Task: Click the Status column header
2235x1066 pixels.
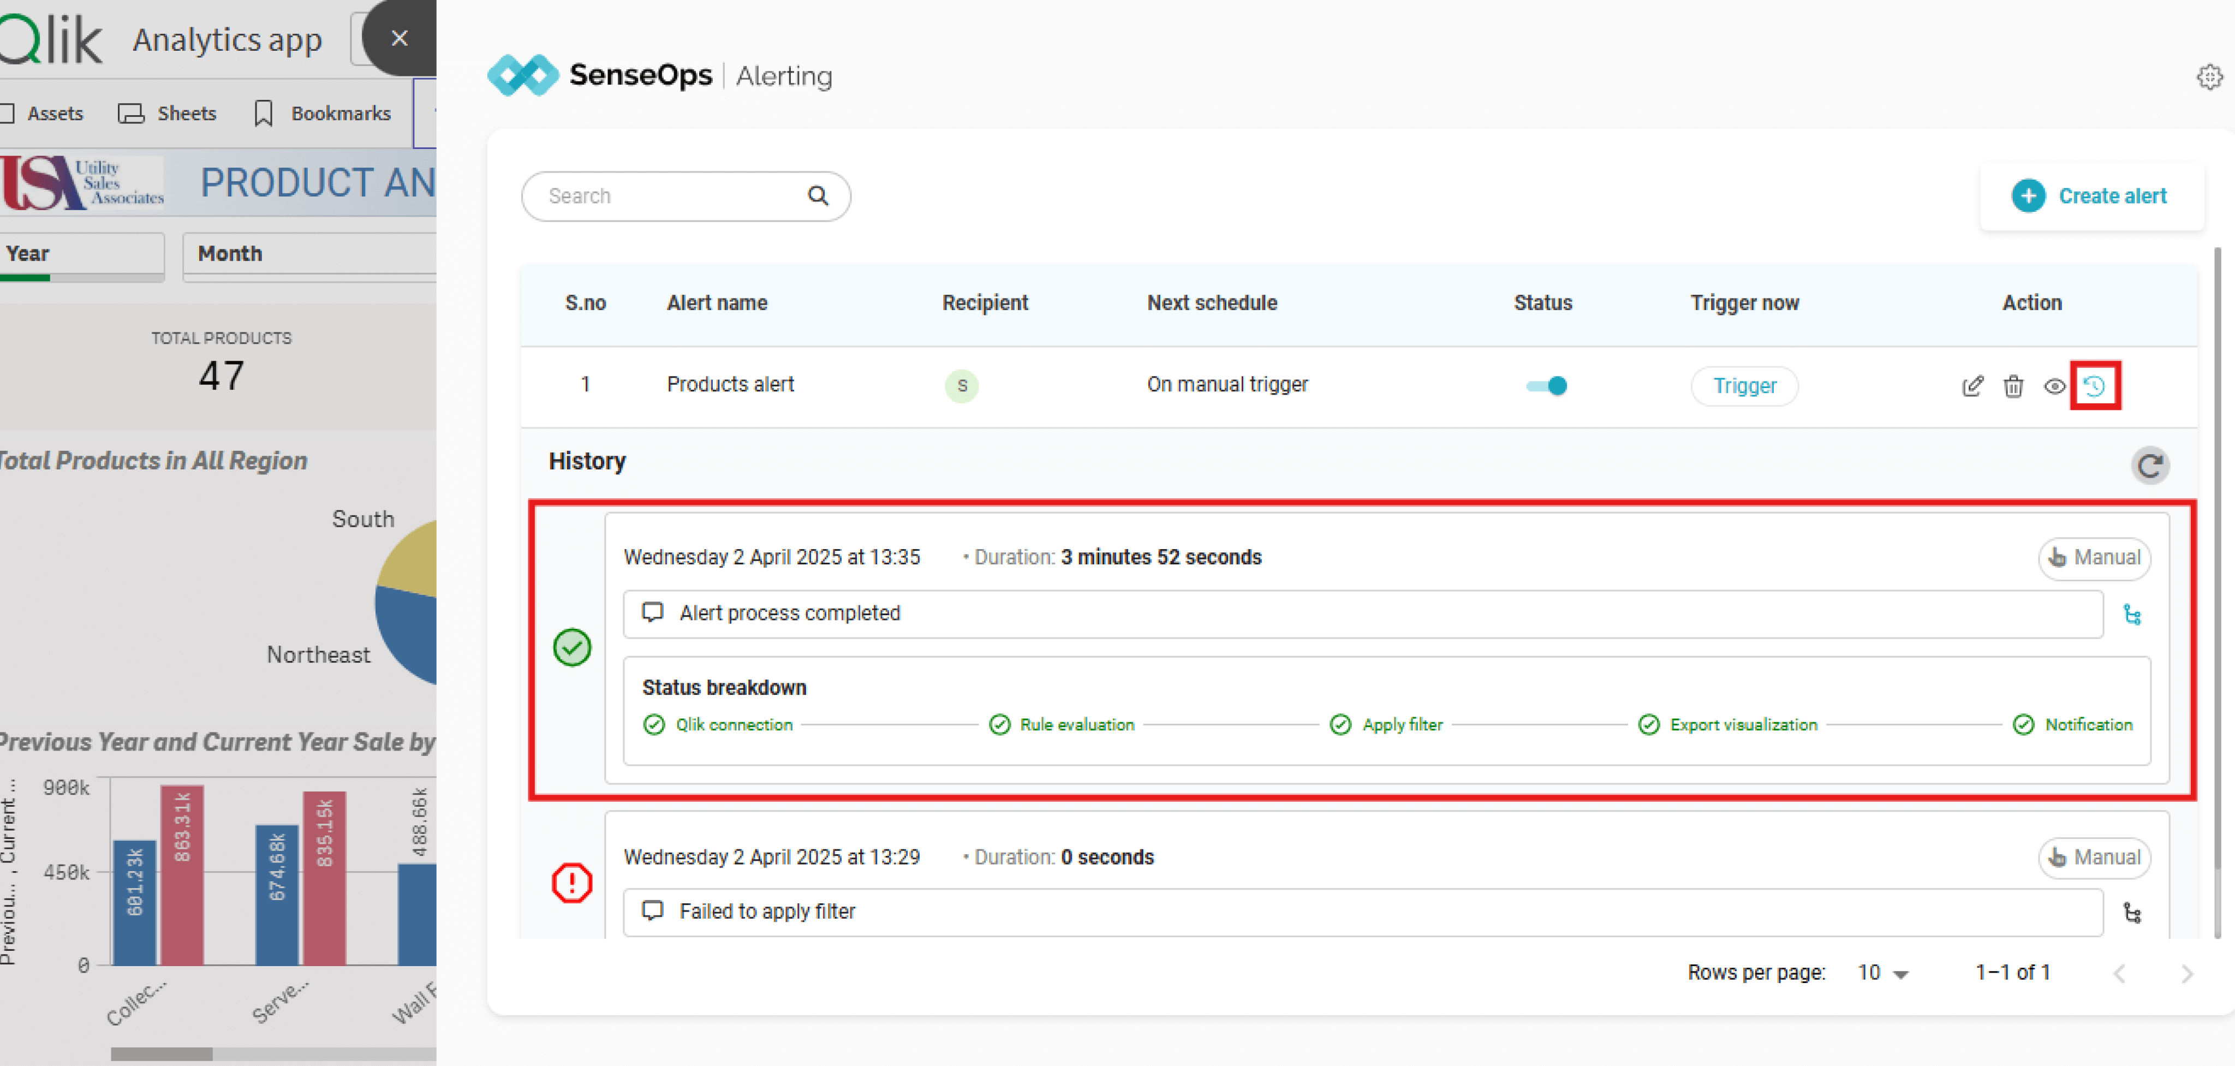Action: pyautogui.click(x=1542, y=303)
